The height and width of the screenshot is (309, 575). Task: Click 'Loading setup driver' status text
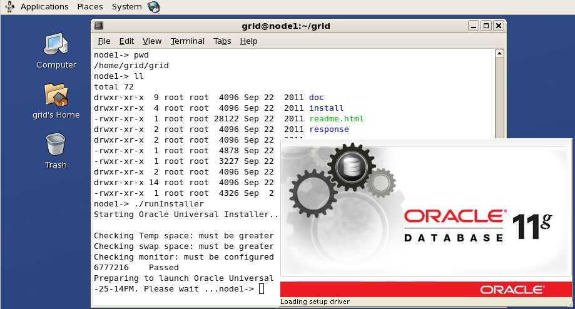pos(315,301)
